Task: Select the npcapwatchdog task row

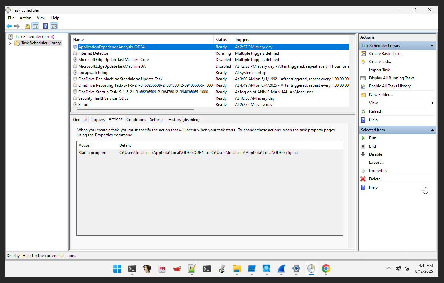Action: coord(92,73)
